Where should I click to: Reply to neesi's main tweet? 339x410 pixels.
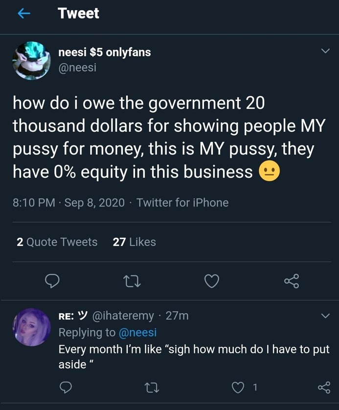52,281
